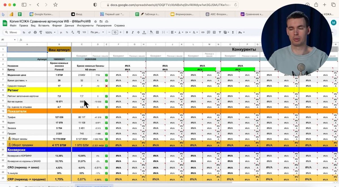Viewport: 339px width, 187px height.
Task: Reload page in address bar
Action: [x=235, y=5]
